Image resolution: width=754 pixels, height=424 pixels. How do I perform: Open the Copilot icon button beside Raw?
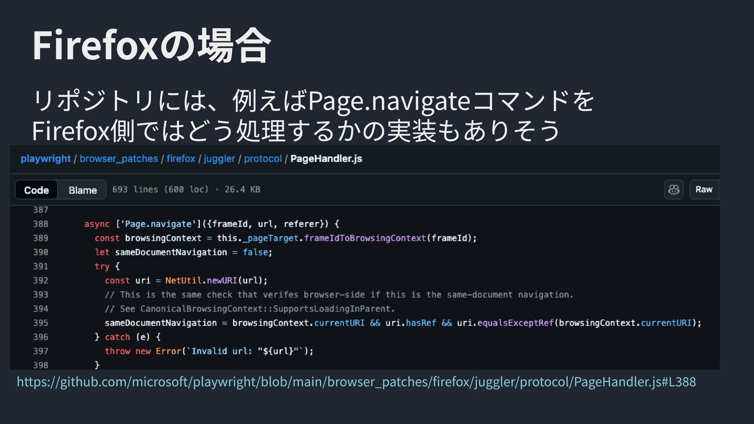click(673, 190)
